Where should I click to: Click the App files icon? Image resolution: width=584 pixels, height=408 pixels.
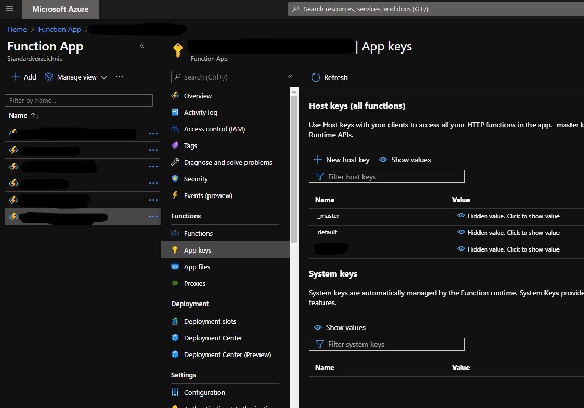tap(175, 267)
